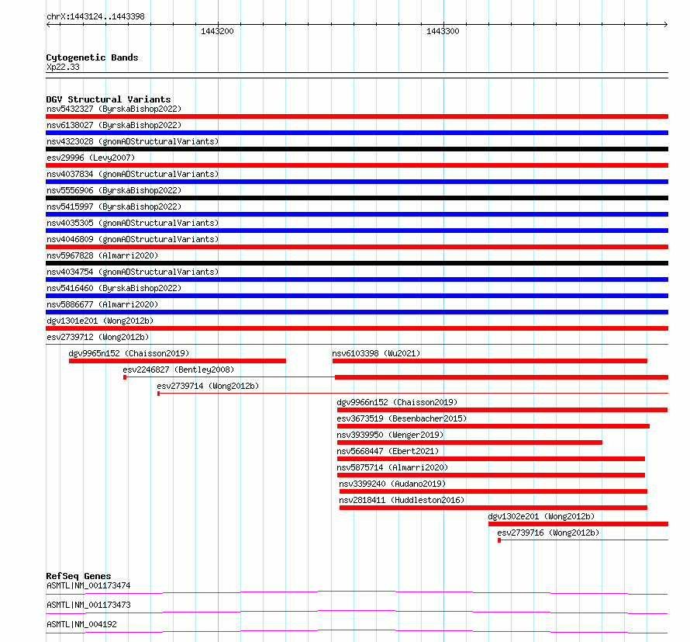
Task: Select dgv9966n152 (Chaisson2019) label
Action: [x=397, y=402]
